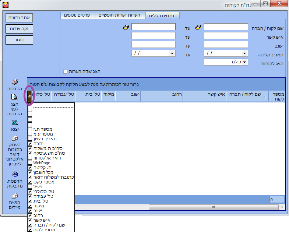
Task: Switch to the פרטים נוספים tab
Action: coord(77,15)
